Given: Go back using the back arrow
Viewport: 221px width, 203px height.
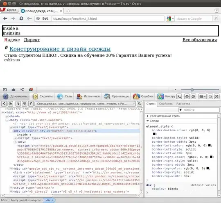Looking at the screenshot, I should pyautogui.click(x=5, y=18).
